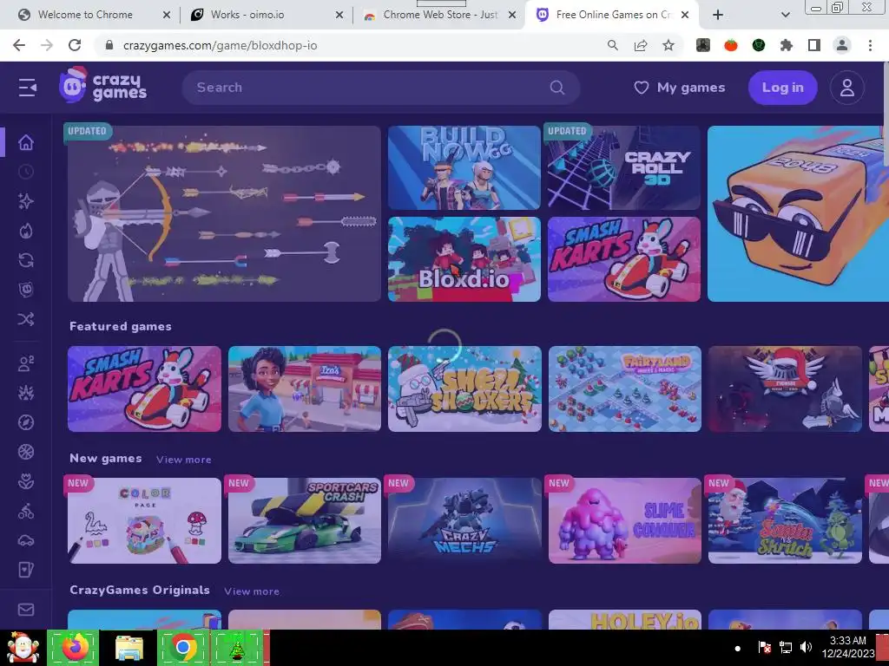Open the Slime Conquer new game
Screen dimensions: 889x666
[x=625, y=520]
